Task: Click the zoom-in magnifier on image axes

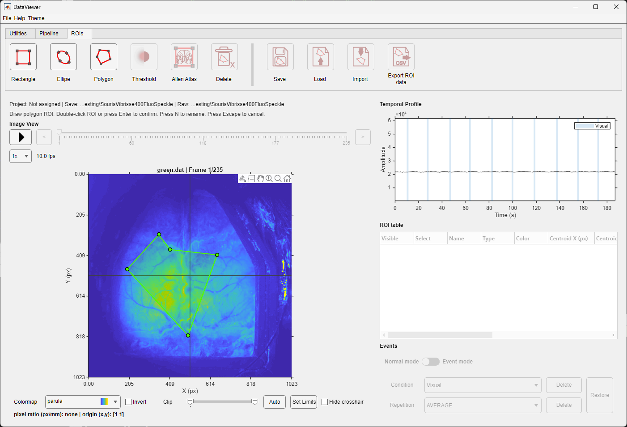Action: (x=269, y=179)
